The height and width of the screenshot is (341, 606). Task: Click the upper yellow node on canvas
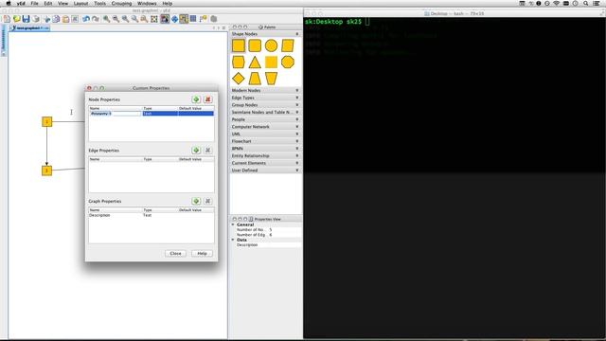pyautogui.click(x=46, y=122)
